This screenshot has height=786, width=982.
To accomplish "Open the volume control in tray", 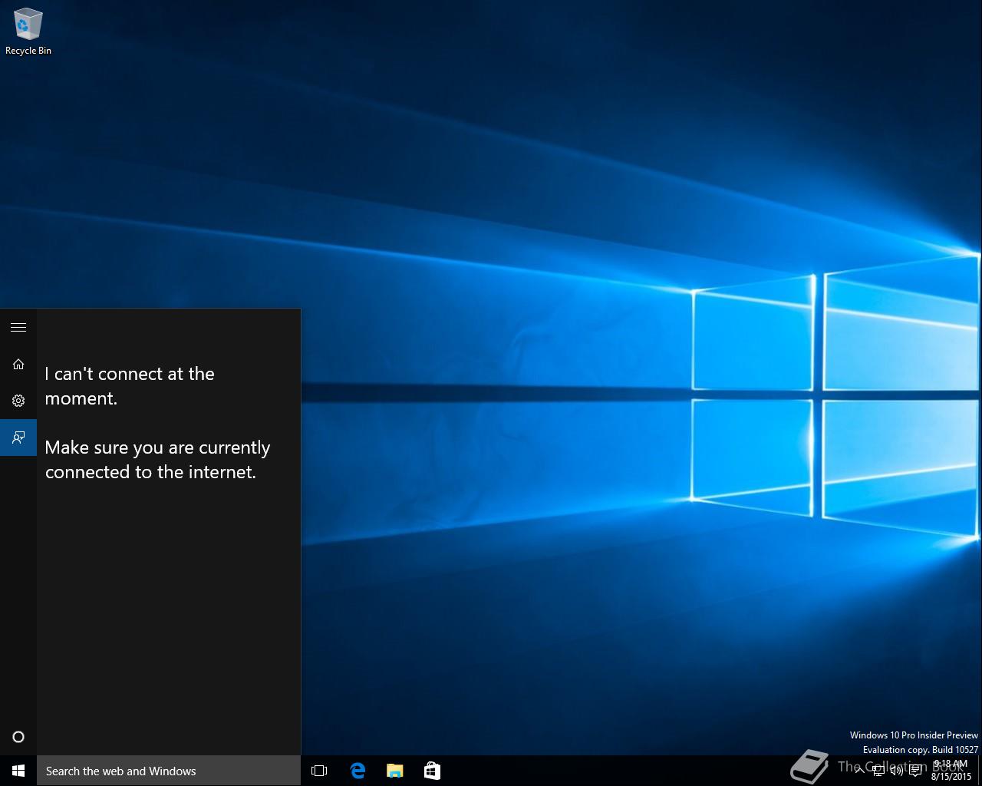I will pyautogui.click(x=896, y=771).
